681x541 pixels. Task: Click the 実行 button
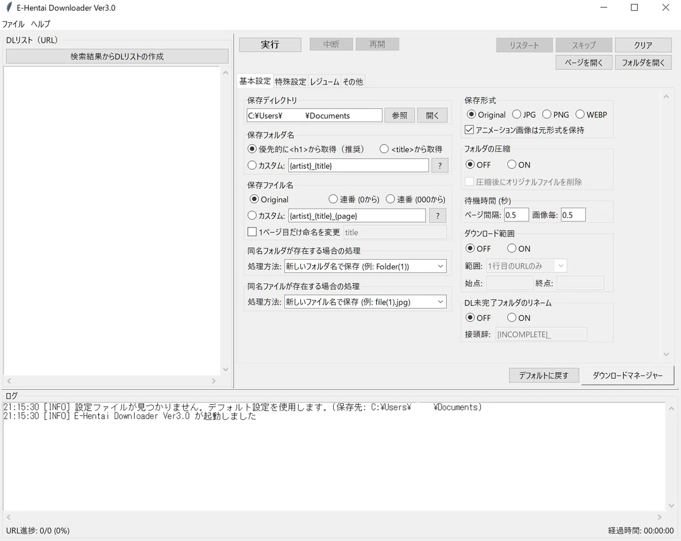tap(270, 44)
